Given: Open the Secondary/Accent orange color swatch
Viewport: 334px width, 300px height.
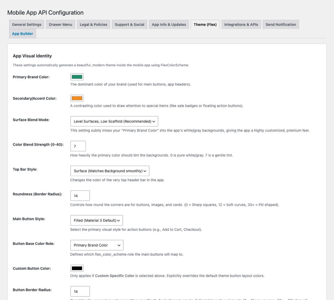Looking at the screenshot, I should (77, 98).
